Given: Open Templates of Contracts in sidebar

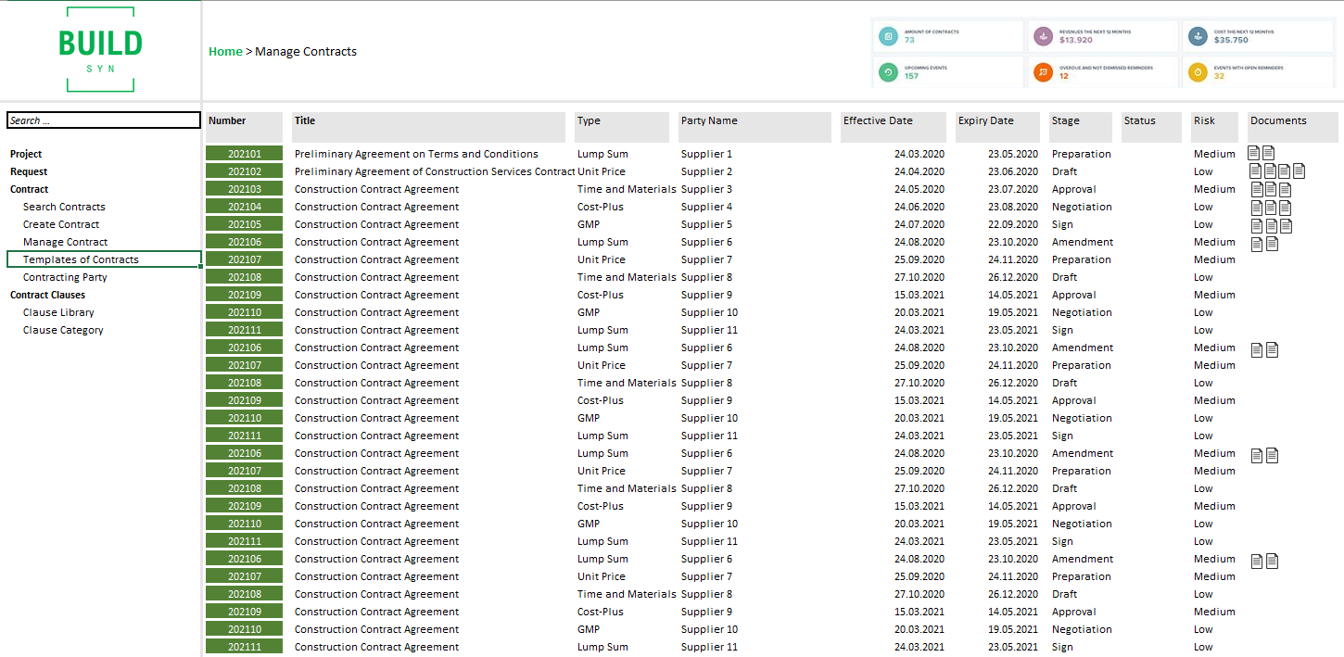Looking at the screenshot, I should point(81,259).
